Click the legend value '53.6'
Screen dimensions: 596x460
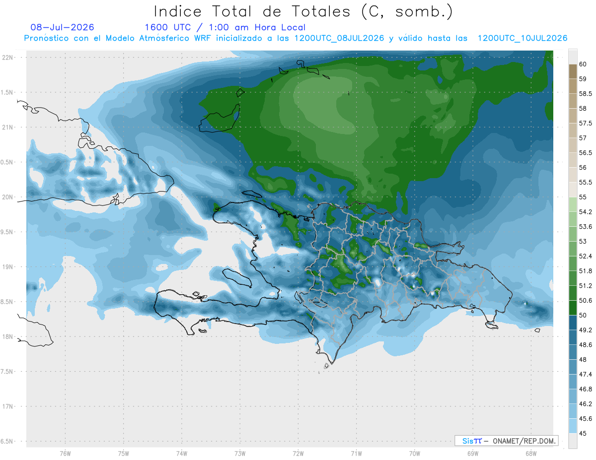coord(586,227)
